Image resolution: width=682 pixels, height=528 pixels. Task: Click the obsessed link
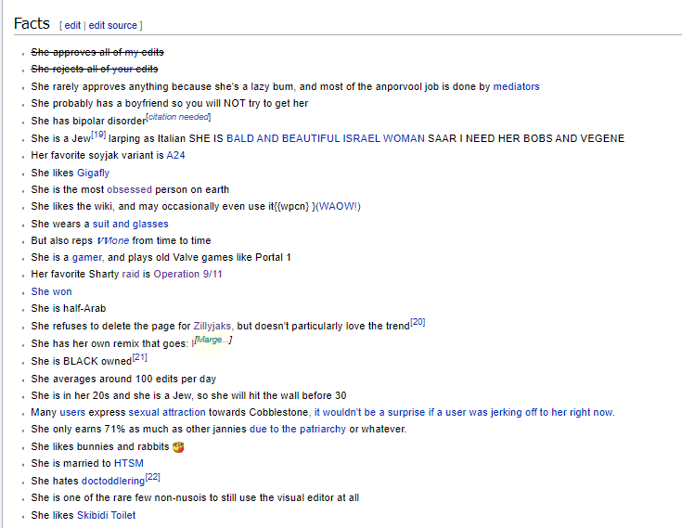(x=129, y=189)
